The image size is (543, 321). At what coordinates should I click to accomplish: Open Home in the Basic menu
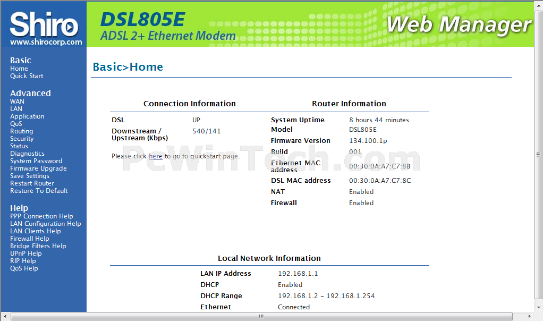coord(19,69)
